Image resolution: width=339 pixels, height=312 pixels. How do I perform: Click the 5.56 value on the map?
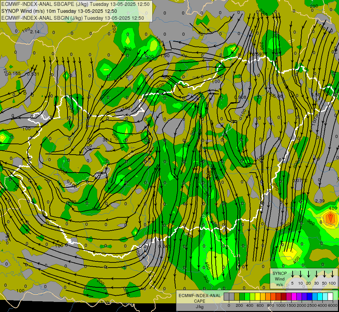click(278, 96)
